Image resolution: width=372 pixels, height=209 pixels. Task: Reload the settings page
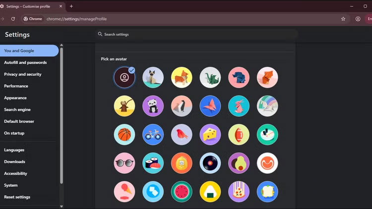[x=13, y=19]
